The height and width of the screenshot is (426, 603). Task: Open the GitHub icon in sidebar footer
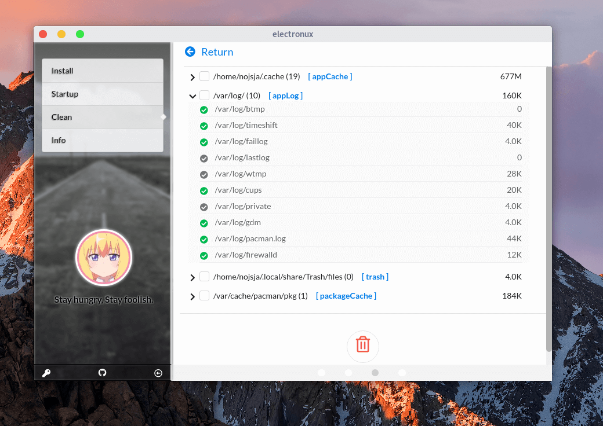[103, 373]
